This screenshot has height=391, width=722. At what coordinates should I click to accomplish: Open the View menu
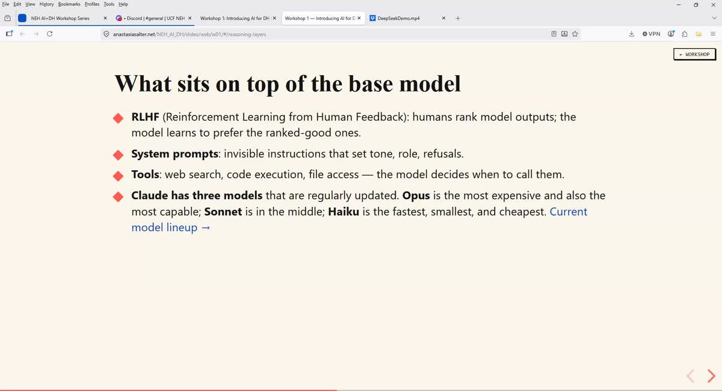point(30,4)
